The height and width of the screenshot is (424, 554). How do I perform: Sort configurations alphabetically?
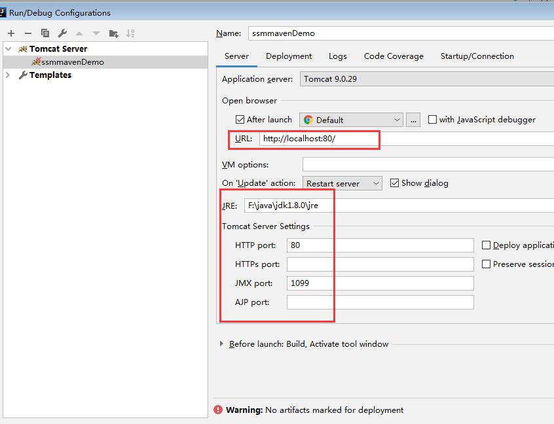tap(130, 33)
